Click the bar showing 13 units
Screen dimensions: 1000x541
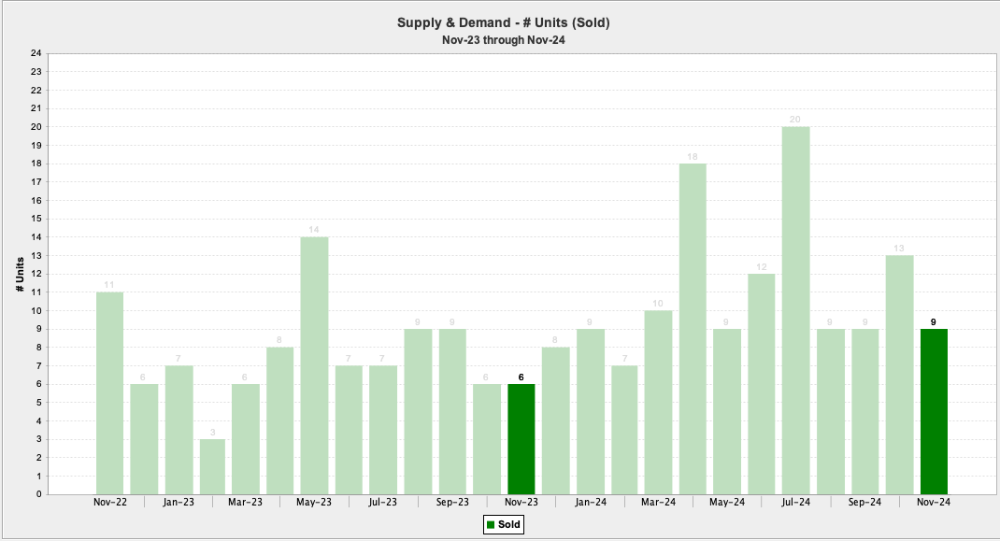899,375
